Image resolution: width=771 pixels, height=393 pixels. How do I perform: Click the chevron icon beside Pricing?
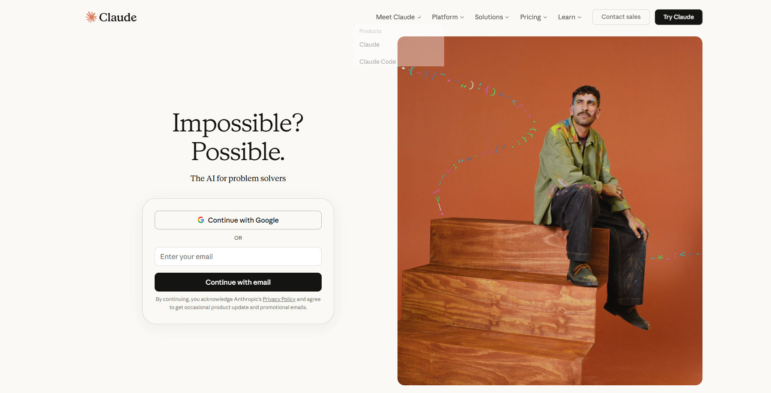point(545,17)
